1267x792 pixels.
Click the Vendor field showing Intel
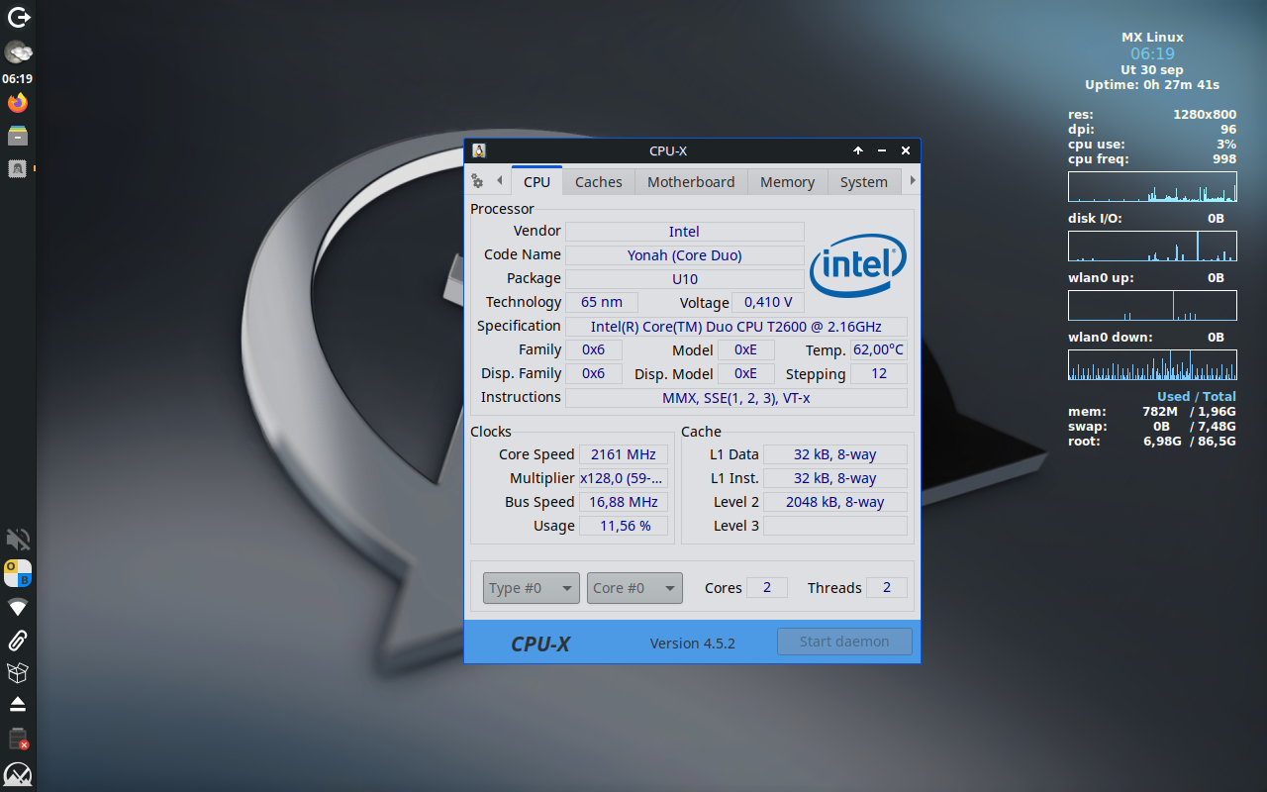click(684, 232)
